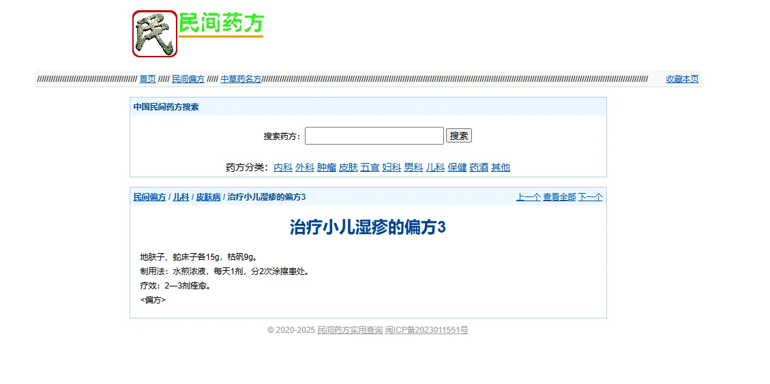The image size is (770, 384).
Task: Open the 保健 category link
Action: [457, 167]
